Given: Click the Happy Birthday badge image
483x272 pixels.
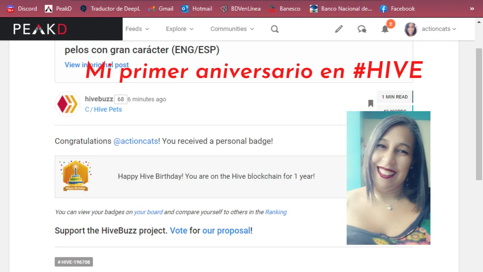Looking at the screenshot, I should coord(75,176).
